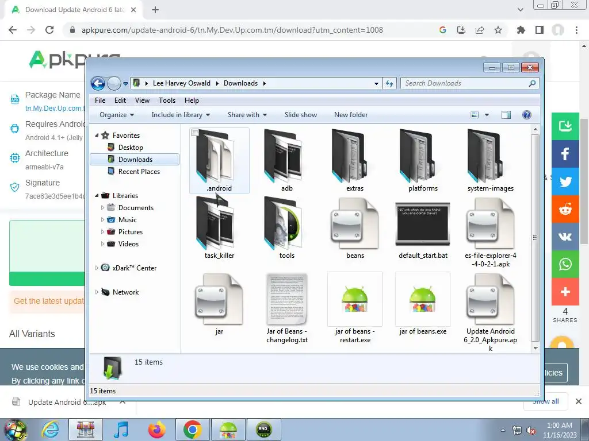Click Explorer back navigation button
This screenshot has width=589, height=441.
(x=98, y=83)
